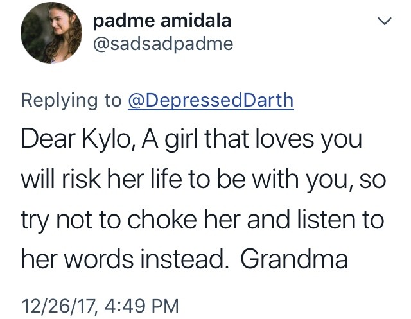
Task: Open the tweet options chevron menu
Action: tap(384, 22)
